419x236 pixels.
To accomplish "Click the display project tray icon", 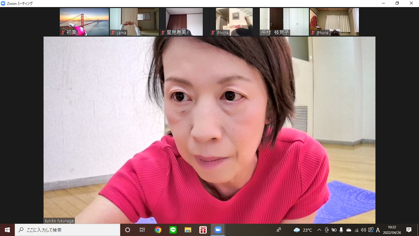I will click(371, 230).
